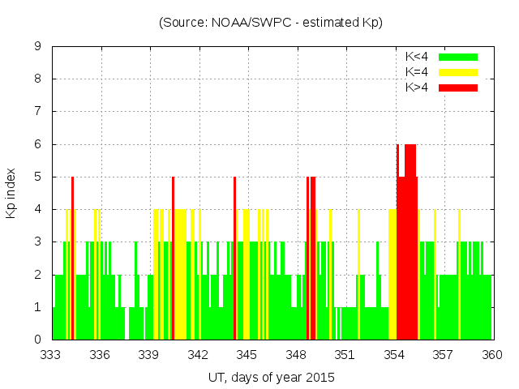The image size is (519, 389).
Task: Click the red K>4 legend swatch
Action: (x=458, y=87)
